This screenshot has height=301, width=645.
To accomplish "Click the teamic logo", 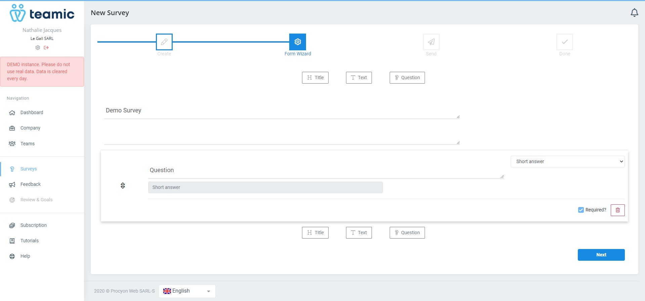I will point(42,13).
